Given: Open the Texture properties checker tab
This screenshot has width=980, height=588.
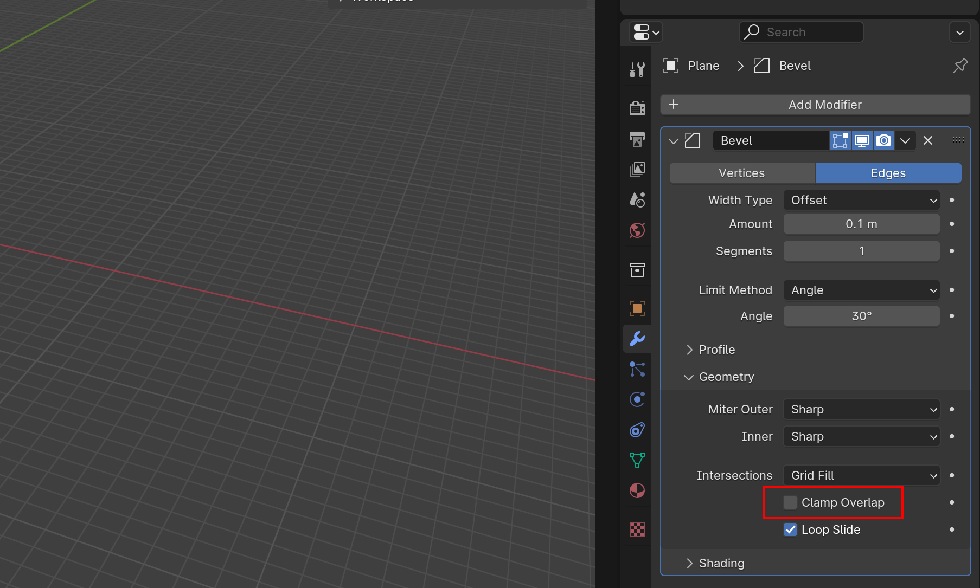Looking at the screenshot, I should pyautogui.click(x=637, y=529).
